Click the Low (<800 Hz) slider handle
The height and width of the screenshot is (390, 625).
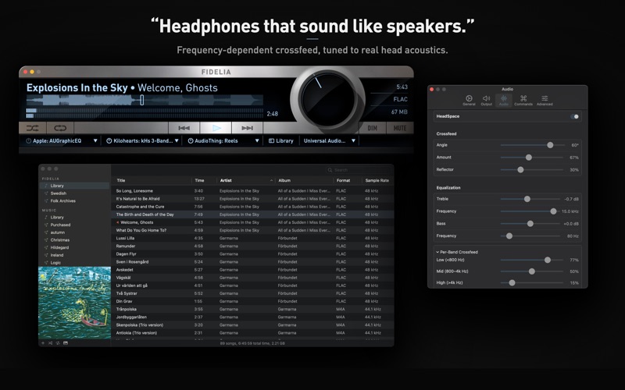click(x=548, y=260)
